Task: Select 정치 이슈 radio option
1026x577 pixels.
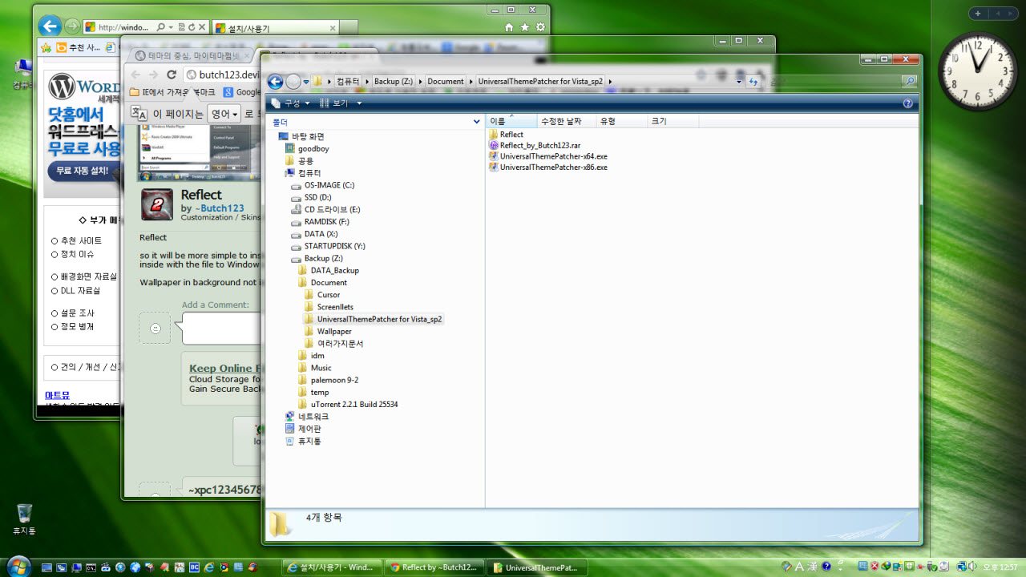Action: 55,254
